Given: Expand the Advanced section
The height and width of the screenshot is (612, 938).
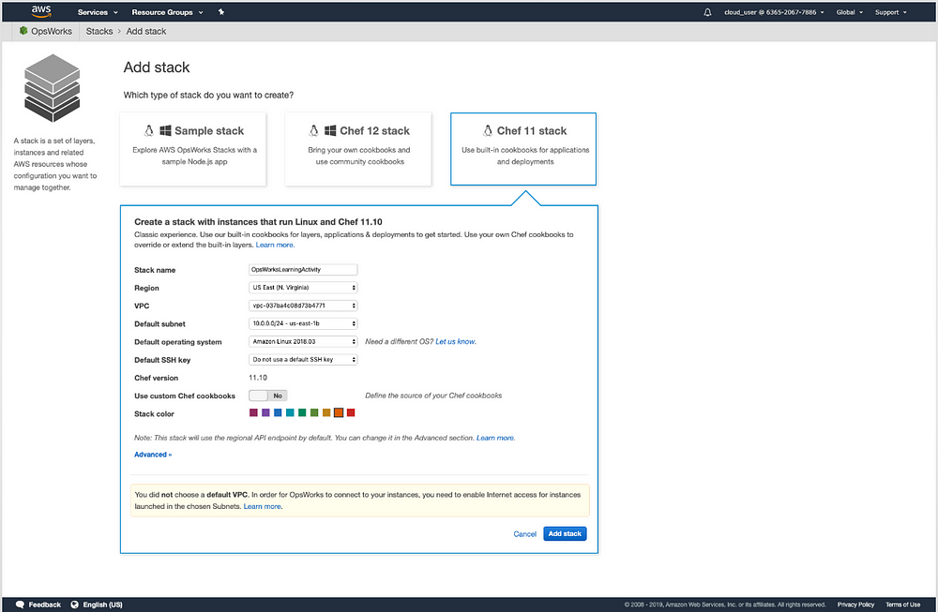Looking at the screenshot, I should [153, 455].
